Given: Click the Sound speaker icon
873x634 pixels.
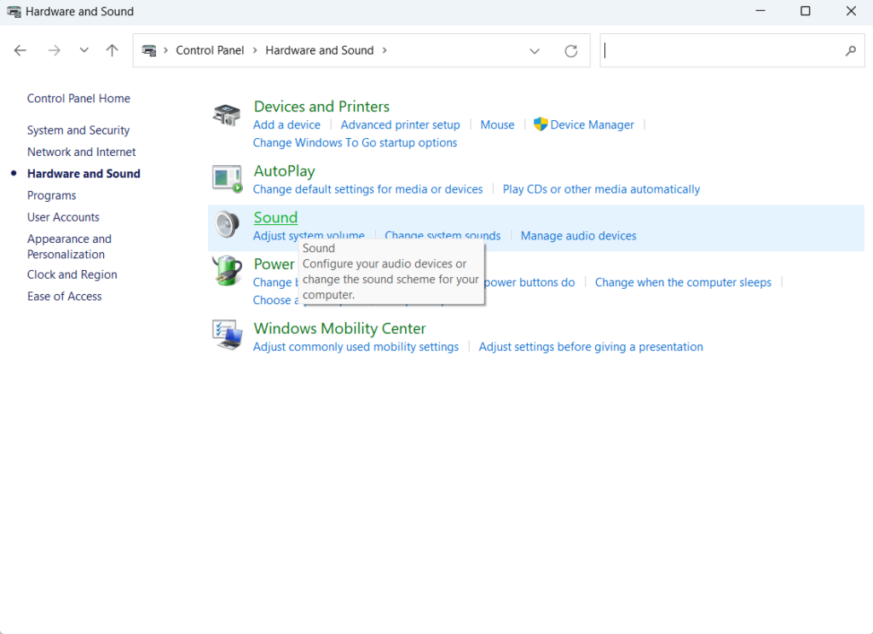Looking at the screenshot, I should click(x=227, y=225).
